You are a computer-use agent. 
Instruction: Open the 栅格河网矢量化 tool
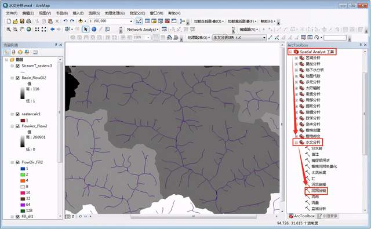click(x=324, y=166)
